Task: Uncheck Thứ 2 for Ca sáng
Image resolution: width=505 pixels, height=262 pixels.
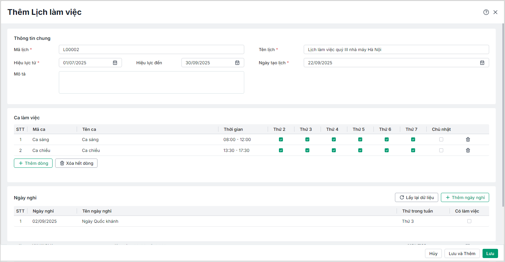Action: point(281,139)
